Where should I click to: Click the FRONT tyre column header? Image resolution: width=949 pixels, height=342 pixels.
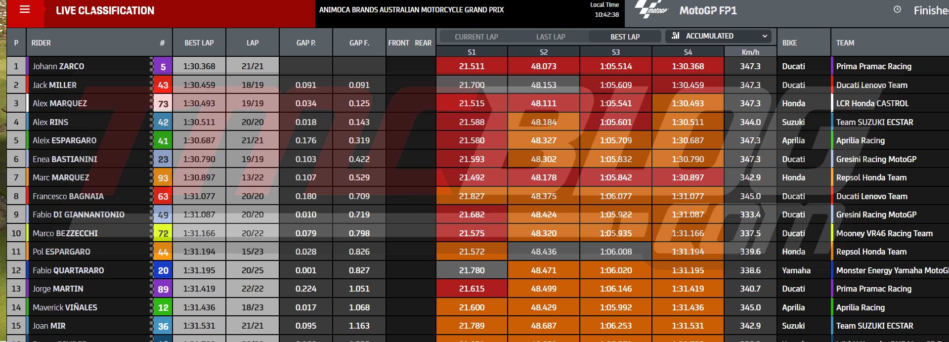pos(398,43)
